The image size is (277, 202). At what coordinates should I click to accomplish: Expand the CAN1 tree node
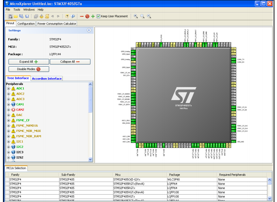tap(9, 105)
